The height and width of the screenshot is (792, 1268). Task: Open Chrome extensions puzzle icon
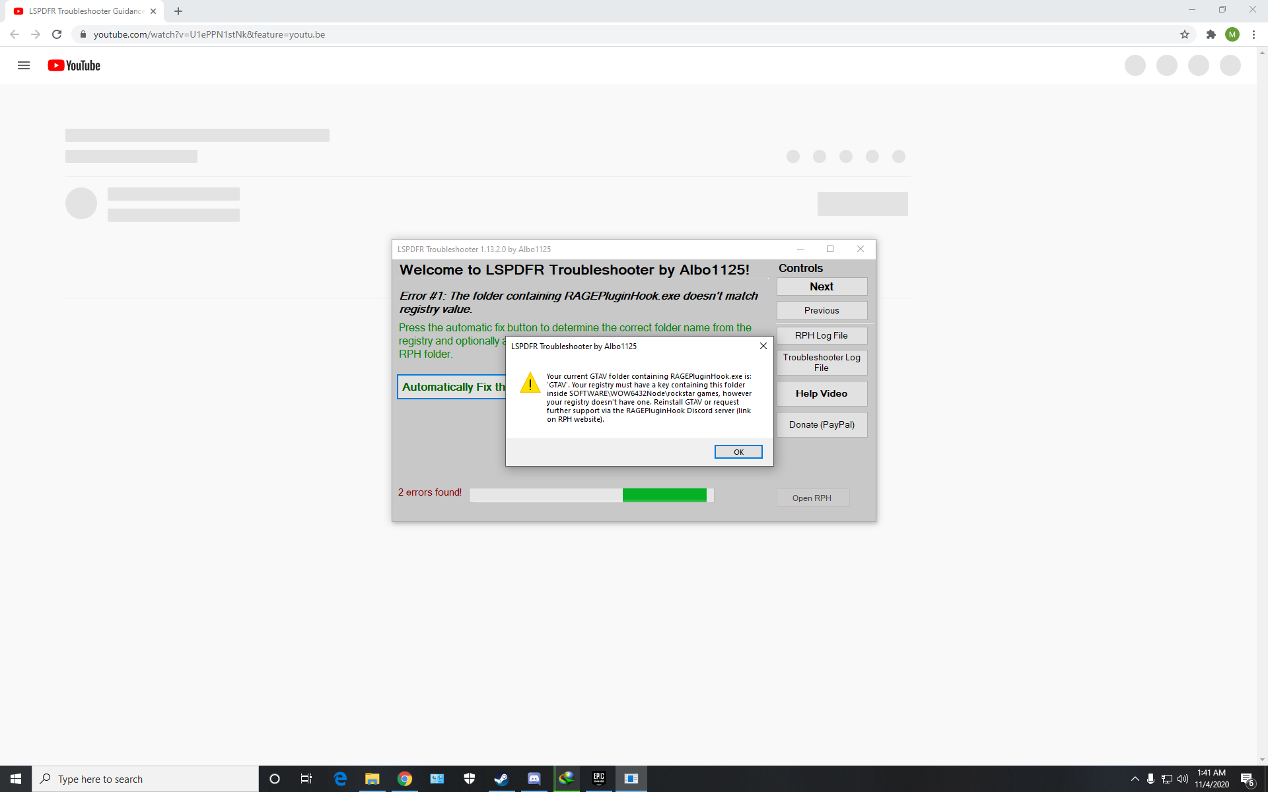(x=1211, y=34)
